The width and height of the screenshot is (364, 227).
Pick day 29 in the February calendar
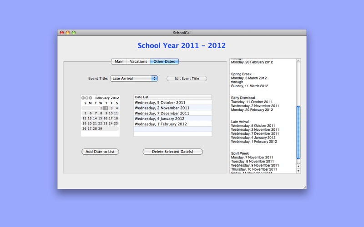tap(100, 128)
